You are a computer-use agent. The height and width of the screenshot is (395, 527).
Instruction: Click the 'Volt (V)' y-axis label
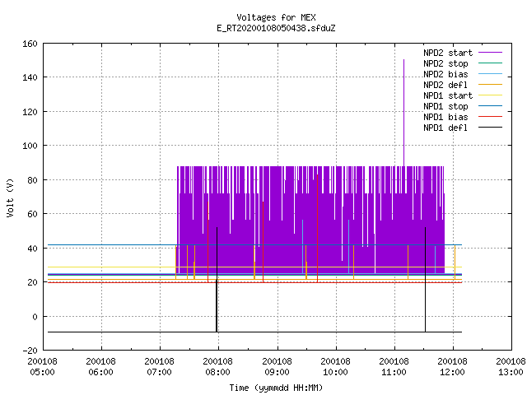click(x=10, y=197)
